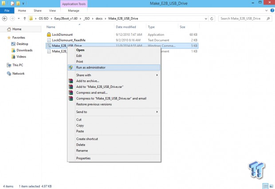Click the Properties quick access toolbar icon

coord(12,3)
